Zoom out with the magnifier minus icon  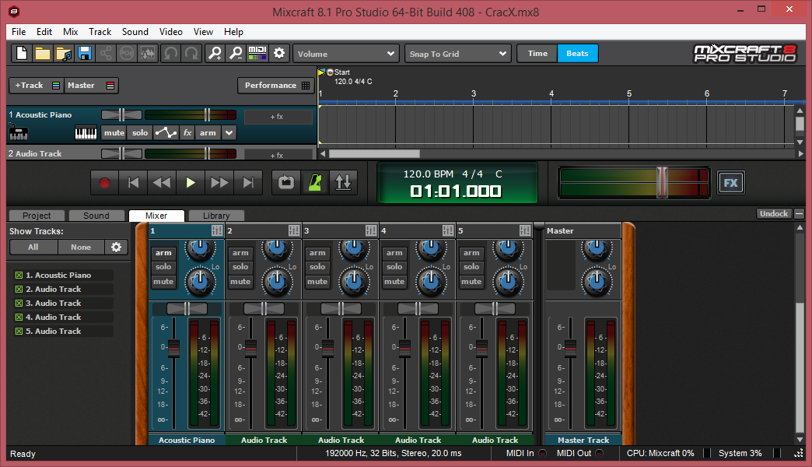click(236, 54)
